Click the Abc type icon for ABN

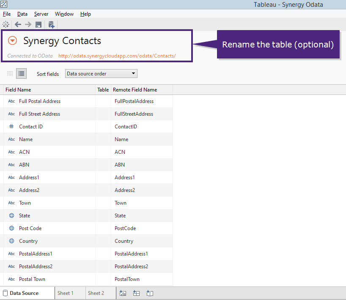11,165
